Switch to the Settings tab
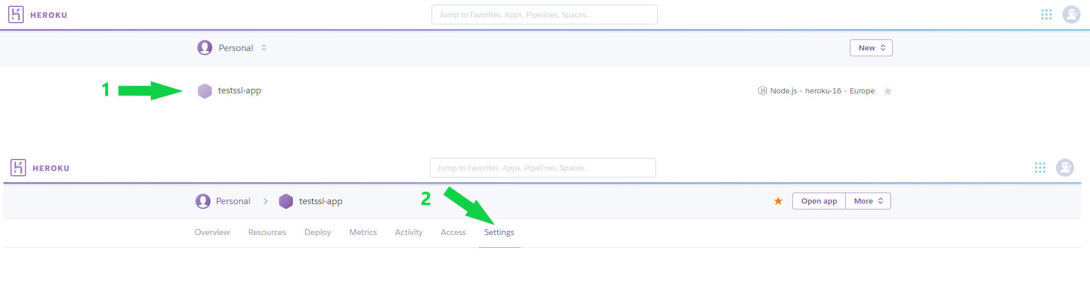Screen dimensions: 1090x286 coord(499,232)
